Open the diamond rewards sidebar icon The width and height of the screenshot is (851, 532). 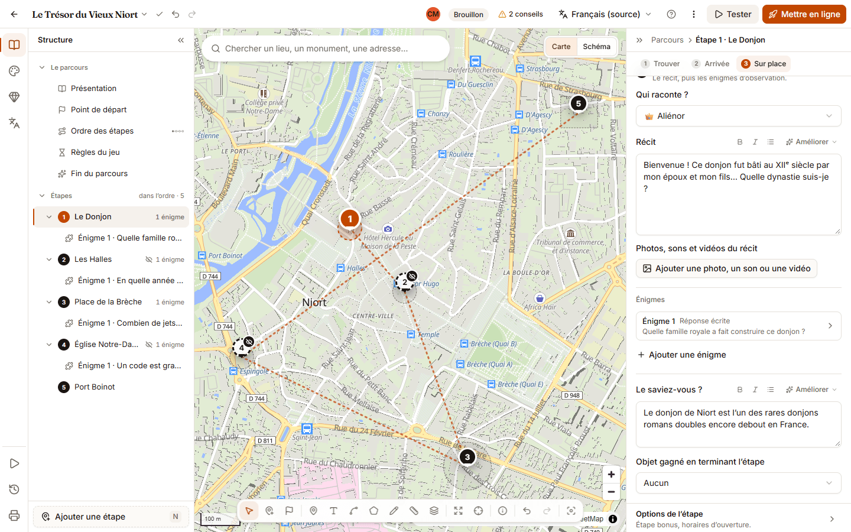pos(14,97)
